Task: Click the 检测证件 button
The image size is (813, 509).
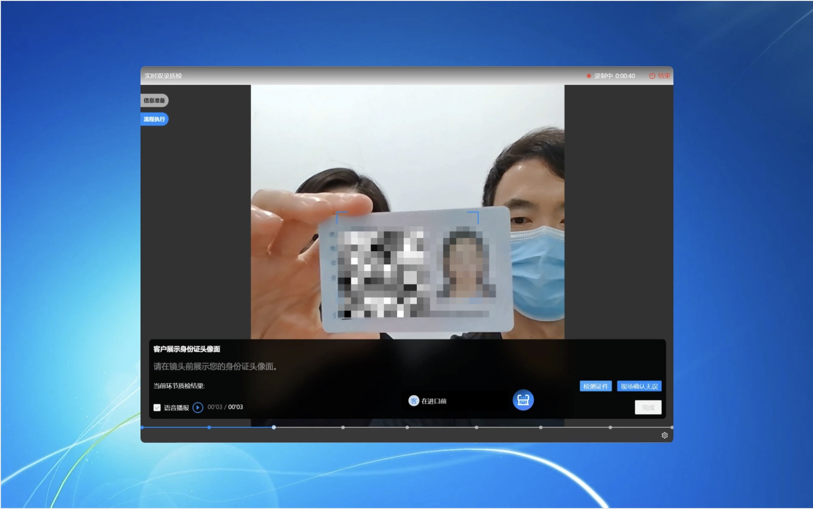Action: pos(595,386)
